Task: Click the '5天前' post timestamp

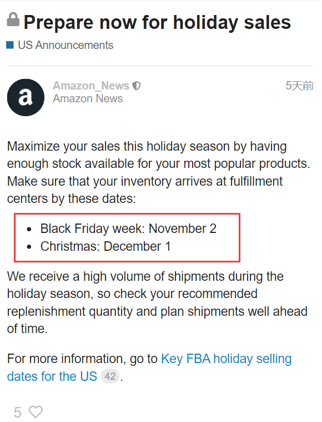Action: point(299,86)
